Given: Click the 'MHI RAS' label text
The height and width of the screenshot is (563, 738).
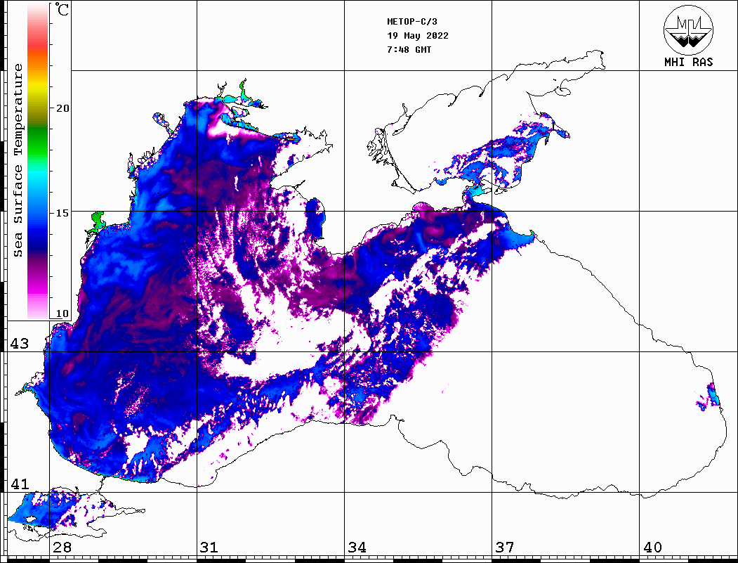Looking at the screenshot, I should tap(688, 62).
